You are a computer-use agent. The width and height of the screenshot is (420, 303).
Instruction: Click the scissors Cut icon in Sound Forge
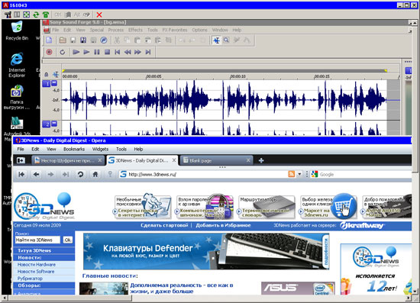point(117,40)
